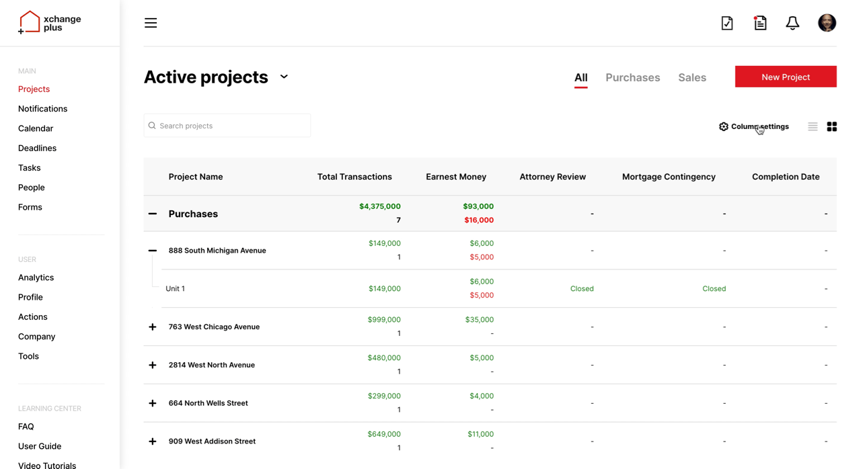Open the document icon with red dot
Screen dimensions: 861x469
coord(760,23)
